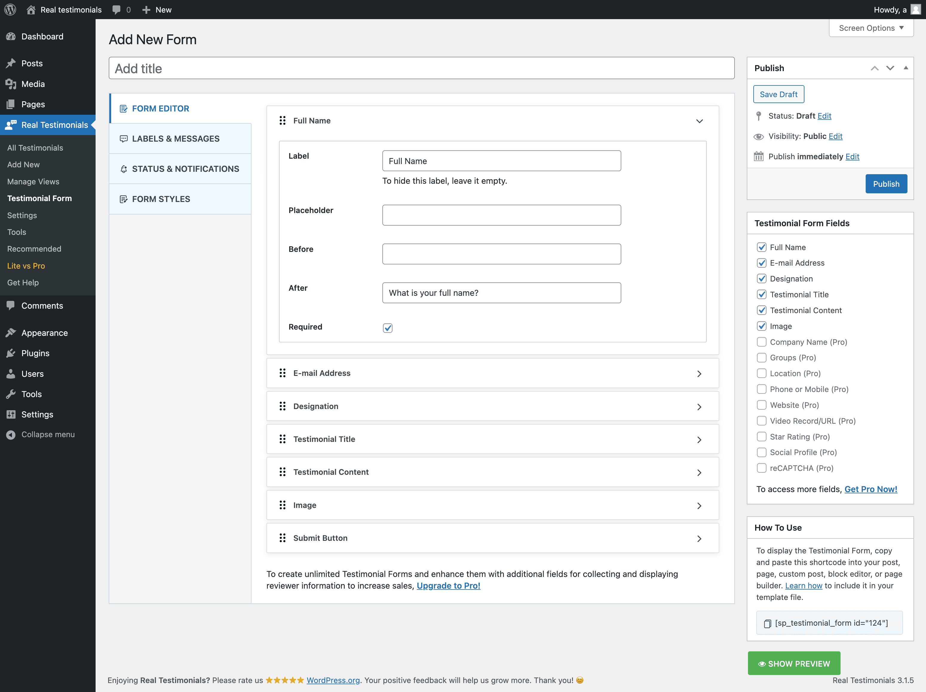Expand the Testimonial Title field chevron
Screen dimensions: 926x692
tap(699, 440)
